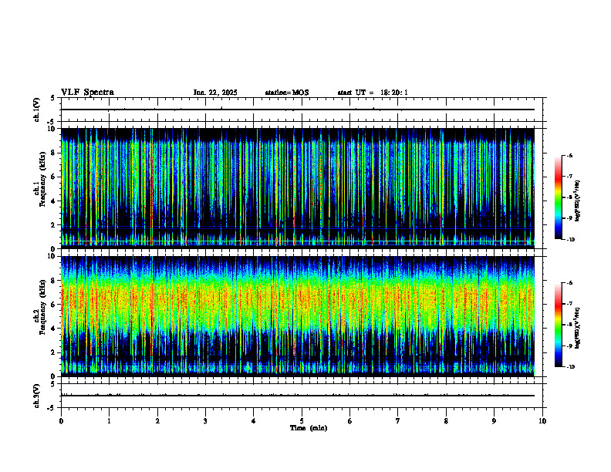Viewport: 611px width, 472px height.
Task: Click the "8" kHz tick of ch.2 frequency axis
Action: coord(55,280)
